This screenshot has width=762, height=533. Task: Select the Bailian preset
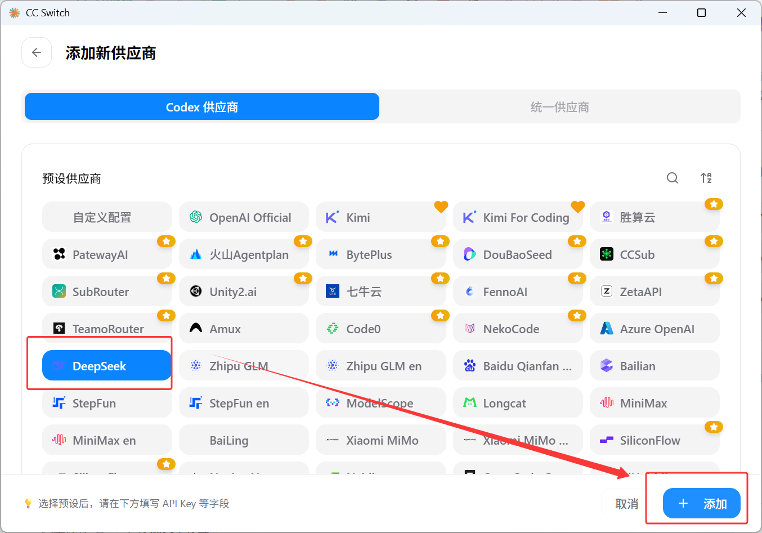coord(655,366)
